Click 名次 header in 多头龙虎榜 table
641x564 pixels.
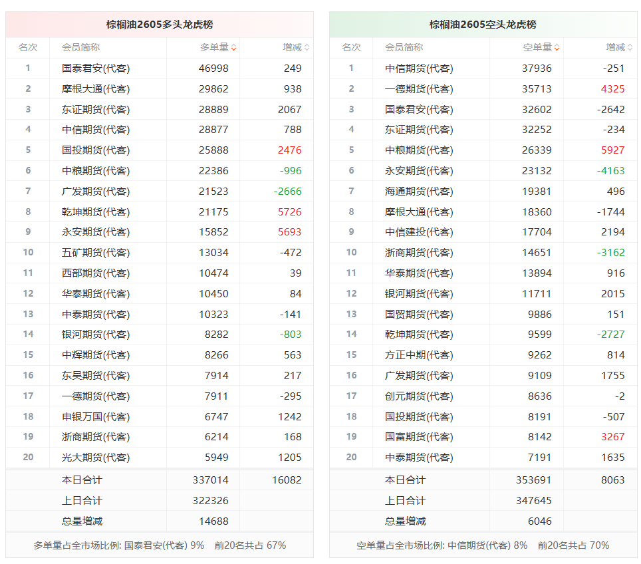(28, 47)
